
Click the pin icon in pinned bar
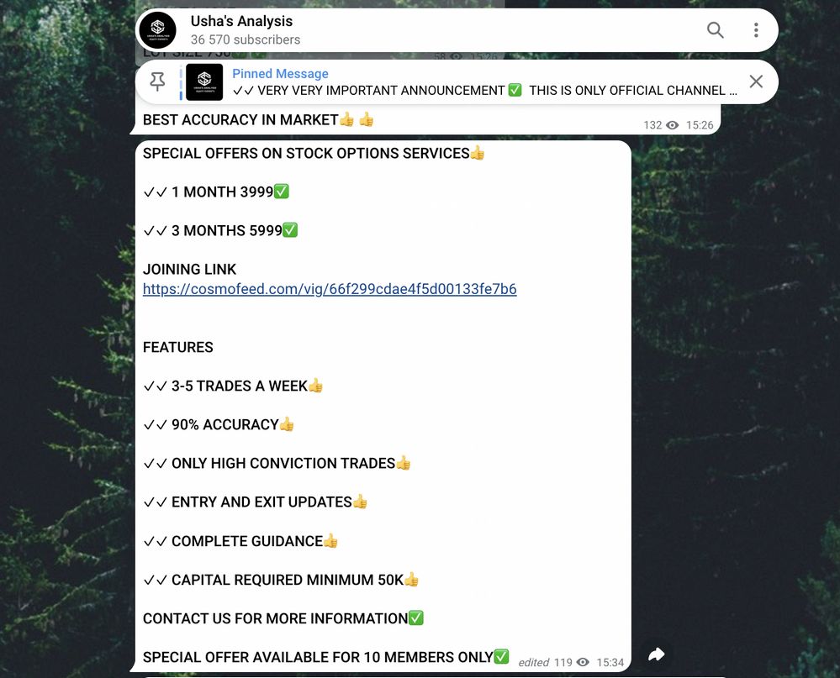[x=157, y=81]
